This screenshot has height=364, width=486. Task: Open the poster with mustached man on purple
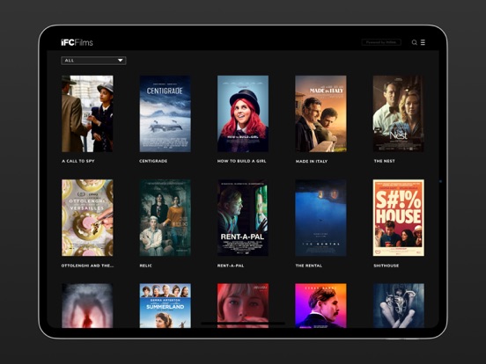click(320, 305)
